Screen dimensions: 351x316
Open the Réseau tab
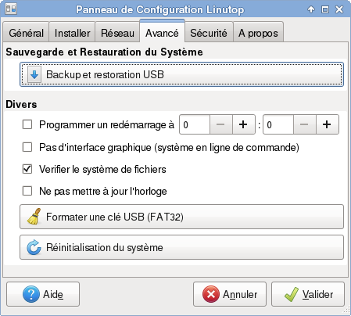(117, 33)
